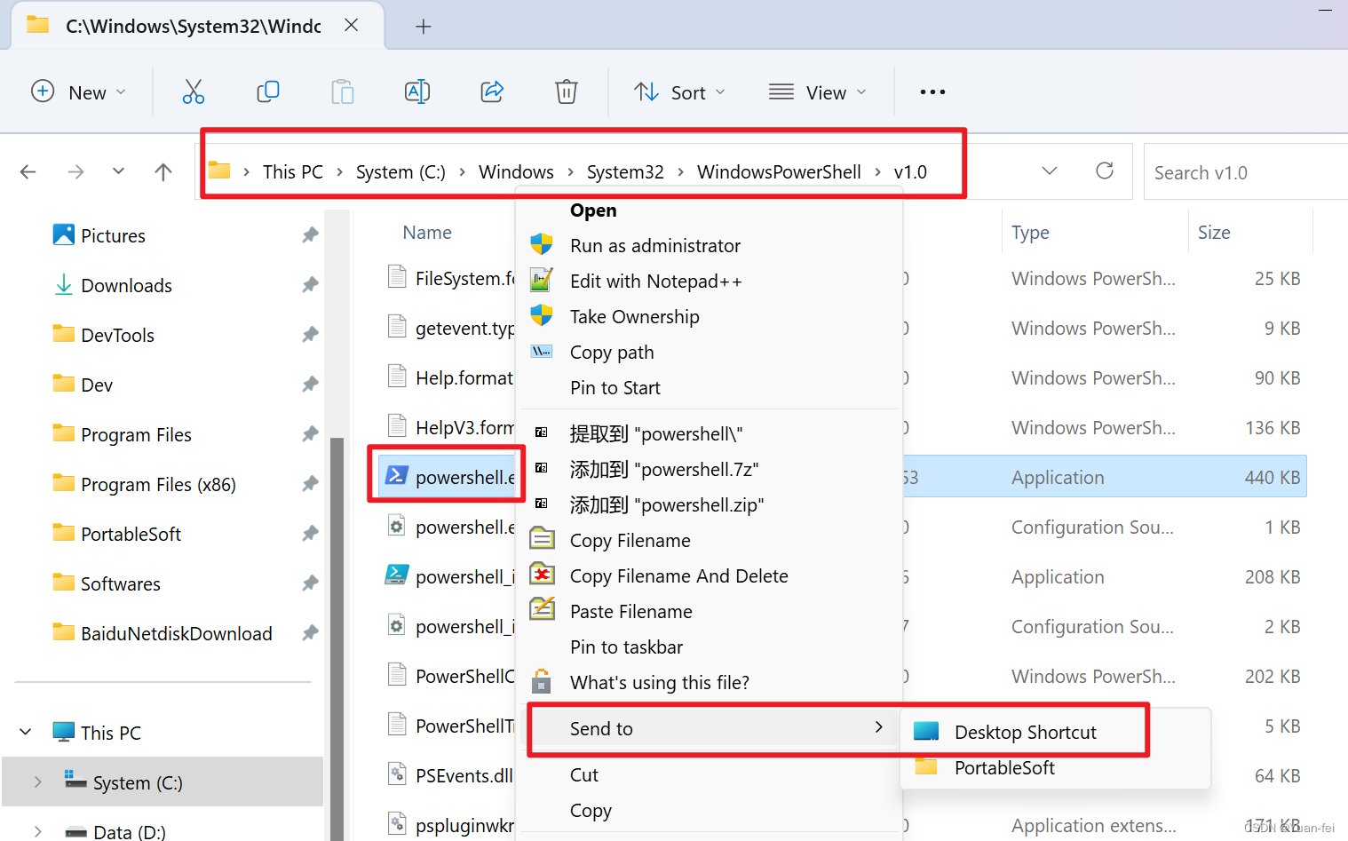Click the Notepad++ icon in context menu
Image resolution: width=1348 pixels, height=841 pixels.
click(542, 281)
